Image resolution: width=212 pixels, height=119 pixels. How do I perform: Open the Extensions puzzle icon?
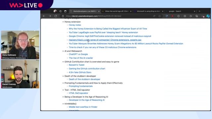[179, 16]
